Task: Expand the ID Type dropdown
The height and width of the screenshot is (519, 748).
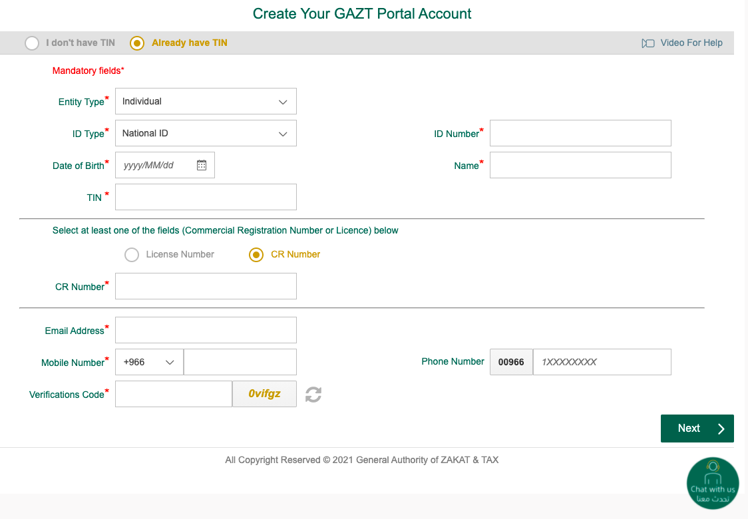Action: (x=206, y=133)
